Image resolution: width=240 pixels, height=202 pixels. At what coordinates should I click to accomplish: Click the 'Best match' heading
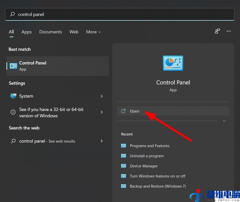tap(20, 49)
